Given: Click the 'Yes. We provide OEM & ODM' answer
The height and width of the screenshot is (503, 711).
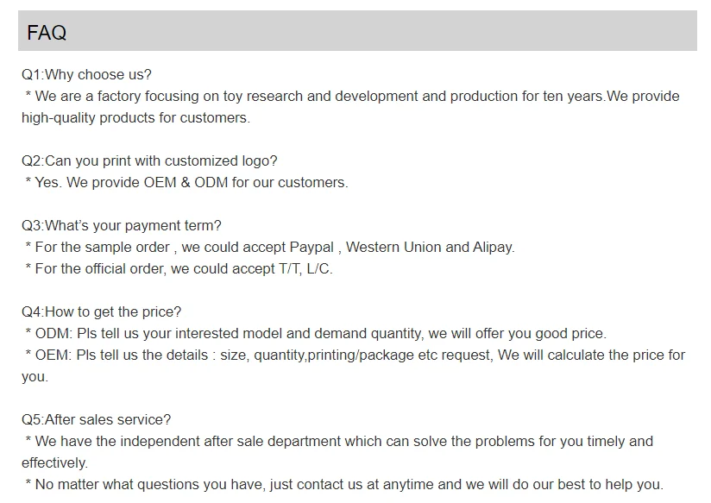Looking at the screenshot, I should click(x=186, y=182).
